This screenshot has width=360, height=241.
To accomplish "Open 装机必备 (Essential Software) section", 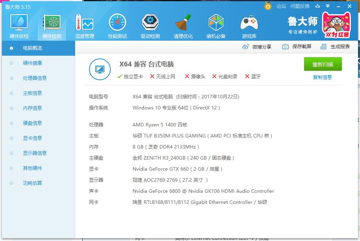I will [x=216, y=26].
